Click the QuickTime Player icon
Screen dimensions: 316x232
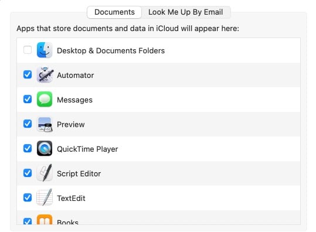[45, 148]
